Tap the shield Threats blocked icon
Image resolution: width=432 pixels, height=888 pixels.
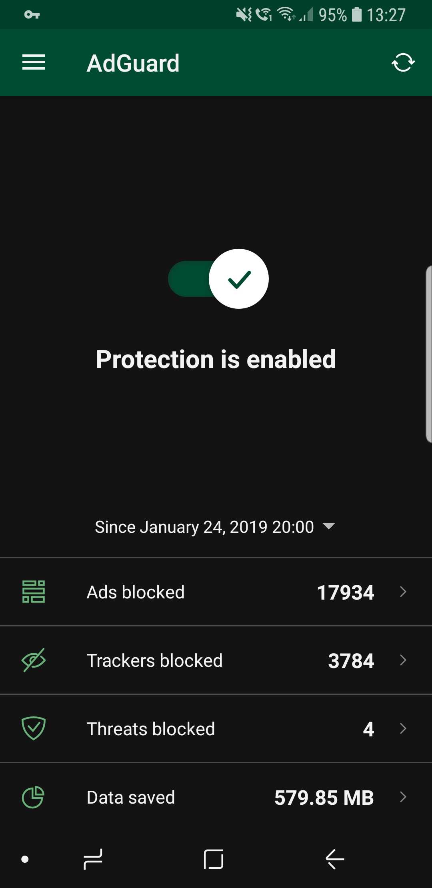(x=34, y=728)
